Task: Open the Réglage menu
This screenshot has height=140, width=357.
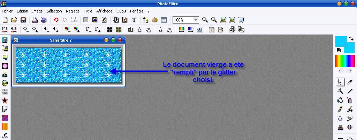Action: point(72,11)
